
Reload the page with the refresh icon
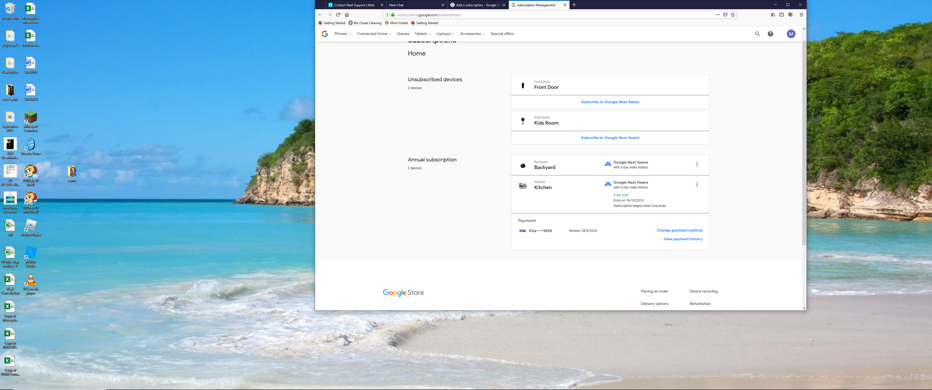338,15
